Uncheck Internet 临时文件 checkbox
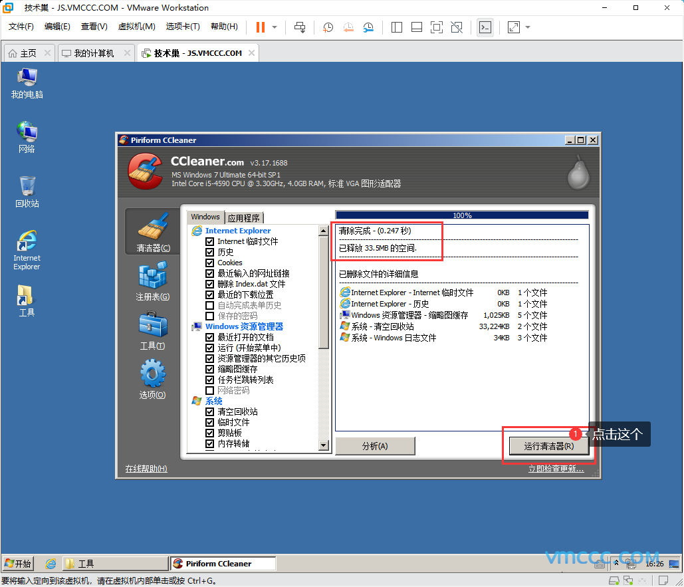Image resolution: width=684 pixels, height=587 pixels. pos(210,241)
